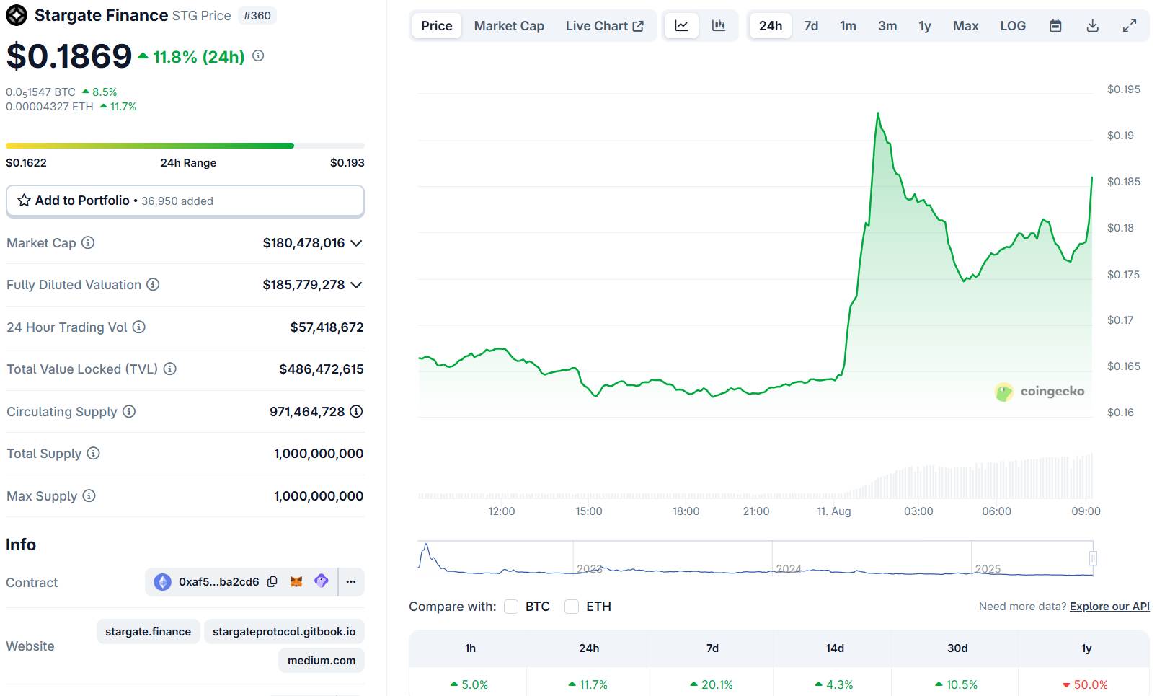Click the Stargate Finance coin logo
The image size is (1170, 696).
(17, 15)
